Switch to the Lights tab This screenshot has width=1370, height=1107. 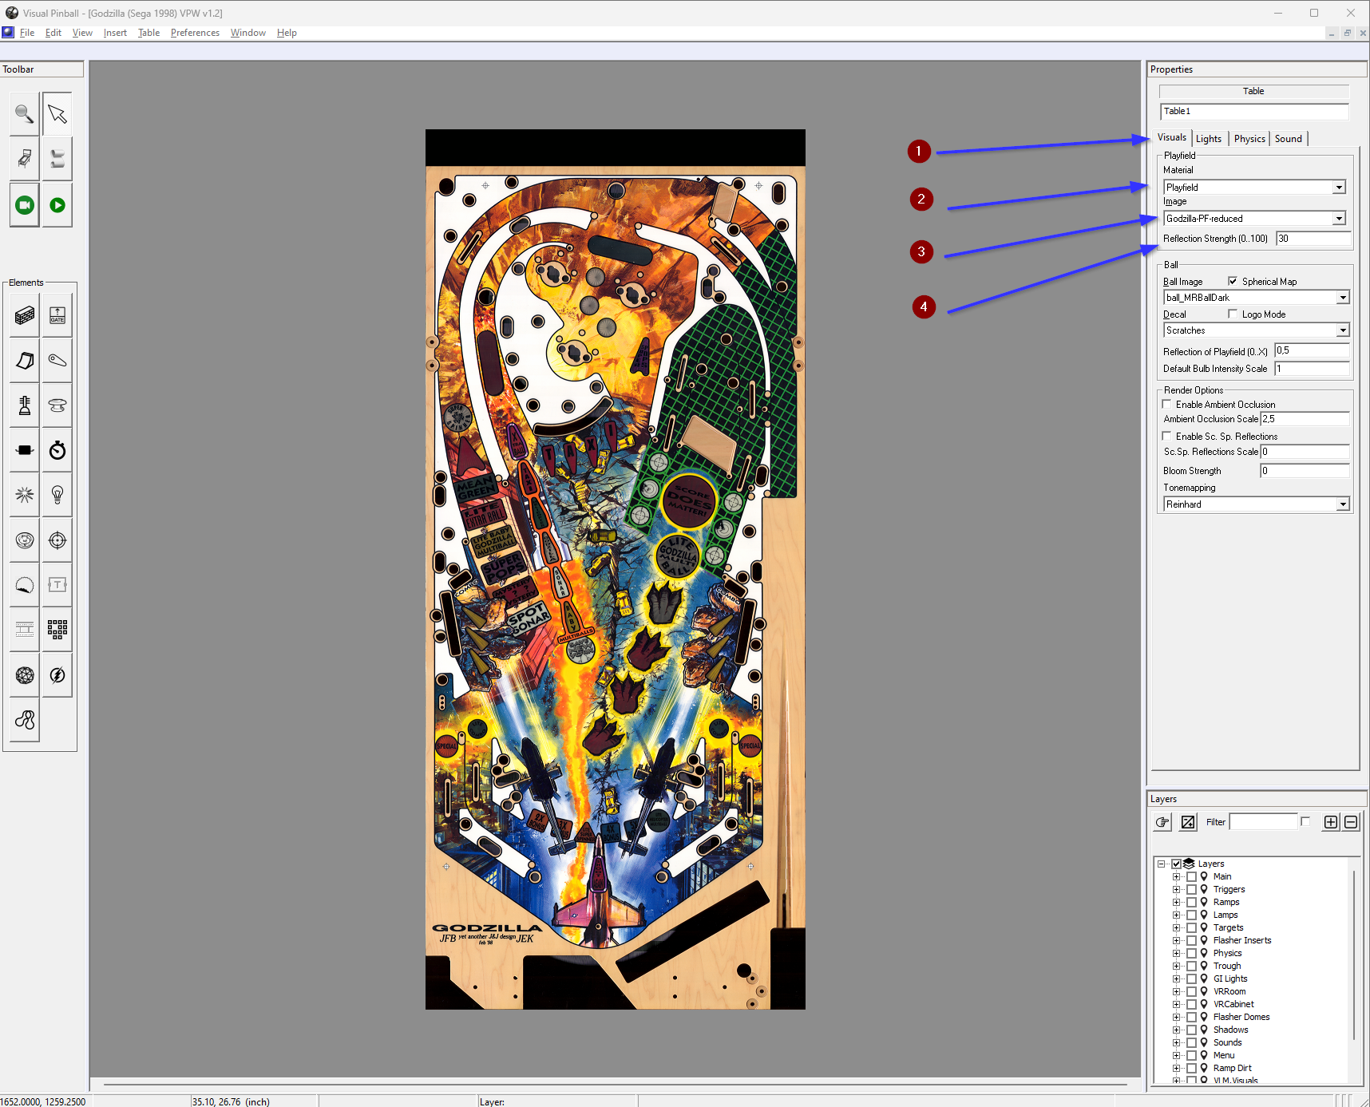[x=1209, y=139]
